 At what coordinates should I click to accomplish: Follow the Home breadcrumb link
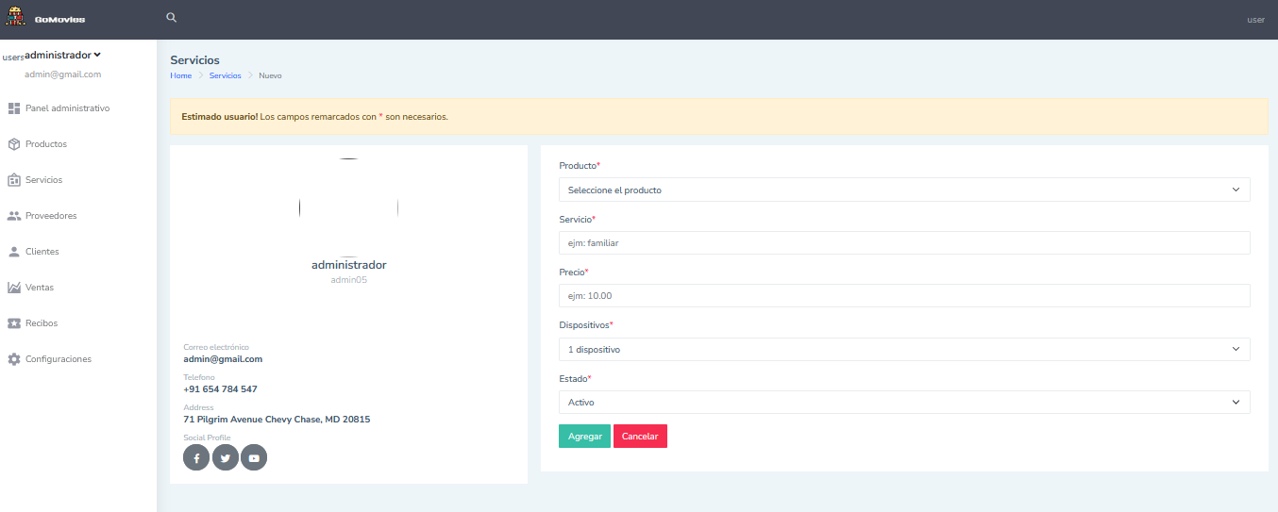tap(180, 75)
